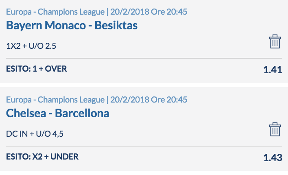Click the 1X2 + U/O 2.5 market label
Image resolution: width=288 pixels, height=175 pixels.
point(31,46)
